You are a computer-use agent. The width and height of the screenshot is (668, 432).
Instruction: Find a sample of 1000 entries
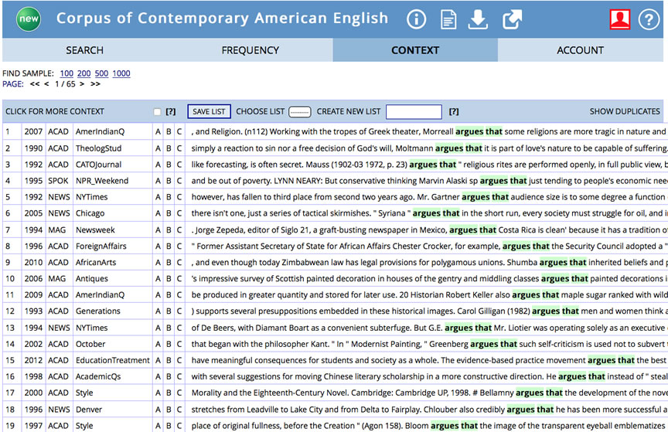tap(121, 73)
